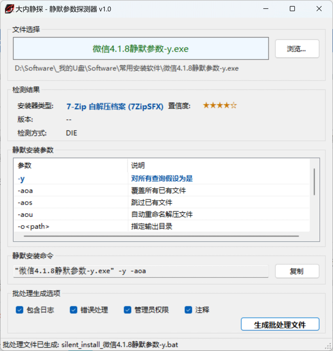Click 生成批处理文件 button
Screen dimensions: 333x351
(x=280, y=324)
